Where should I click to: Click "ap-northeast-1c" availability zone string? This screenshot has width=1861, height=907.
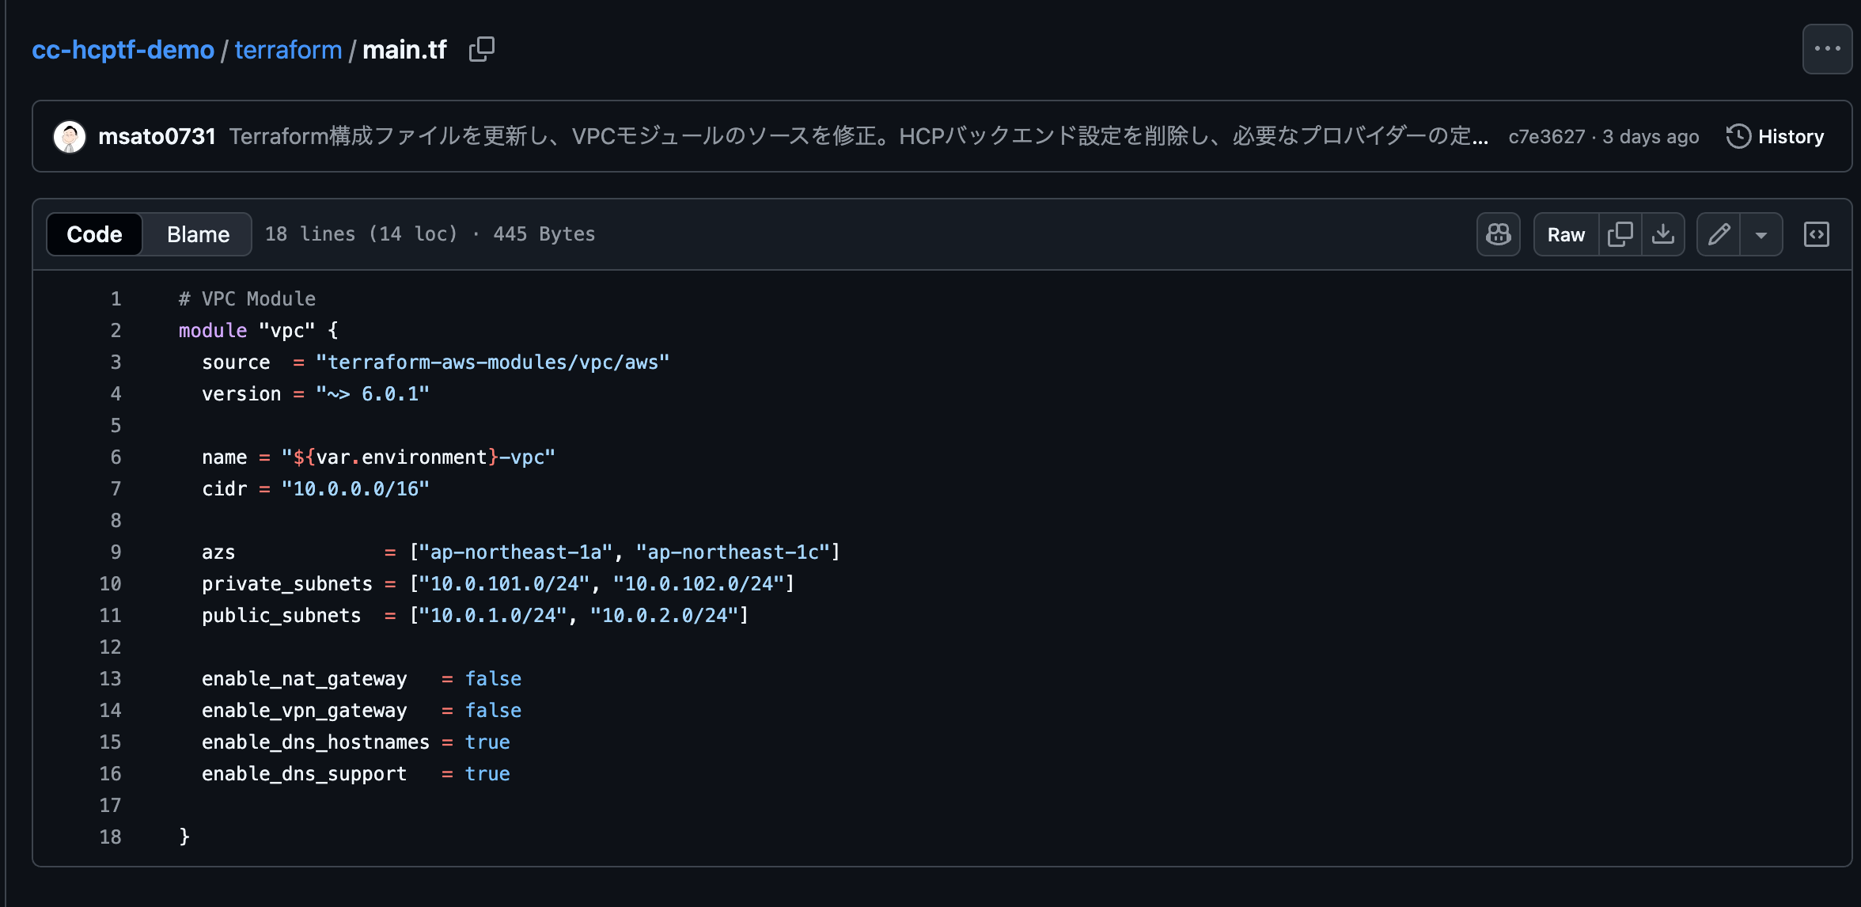733,552
